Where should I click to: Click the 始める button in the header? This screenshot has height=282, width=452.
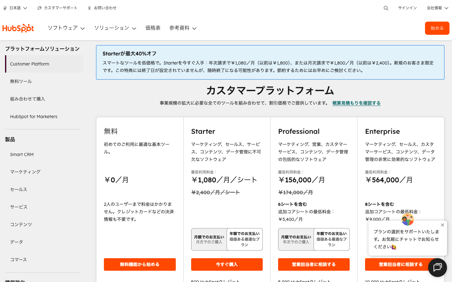pyautogui.click(x=437, y=28)
